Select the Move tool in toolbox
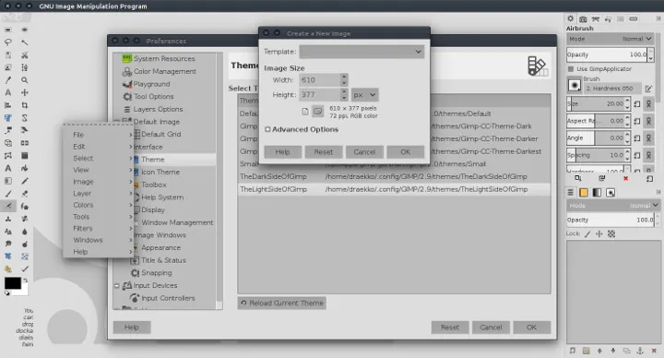This screenshot has height=358, width=664. click(x=25, y=92)
